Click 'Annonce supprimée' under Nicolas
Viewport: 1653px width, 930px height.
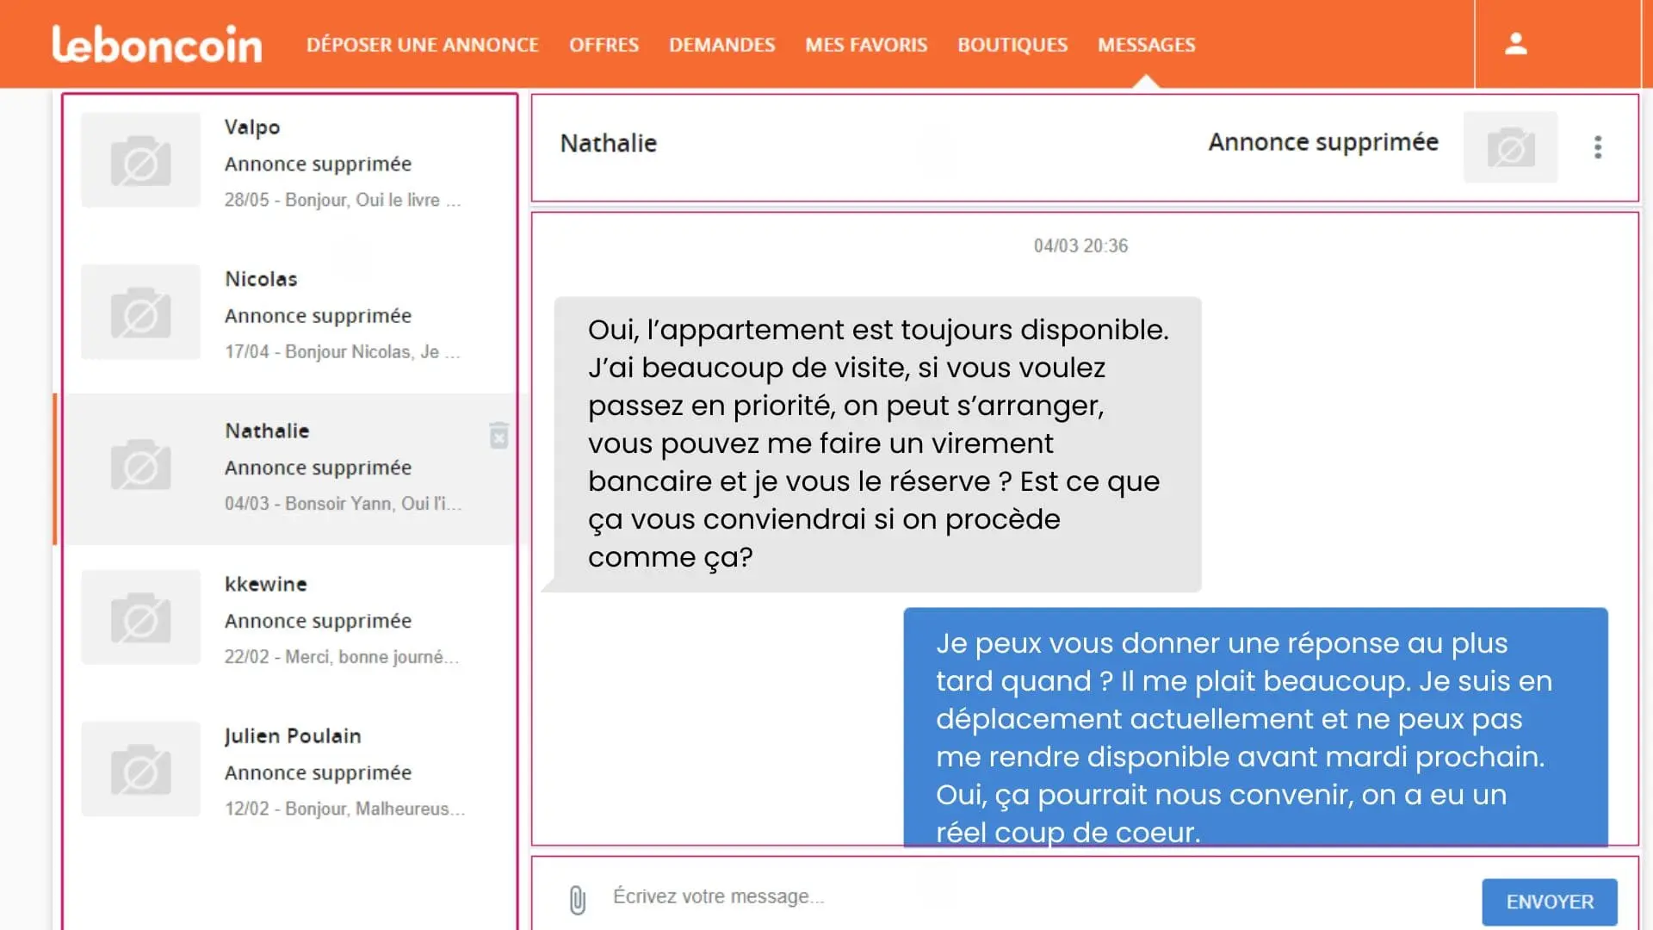tap(318, 316)
